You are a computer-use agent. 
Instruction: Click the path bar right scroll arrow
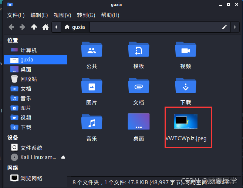tap(235, 27)
